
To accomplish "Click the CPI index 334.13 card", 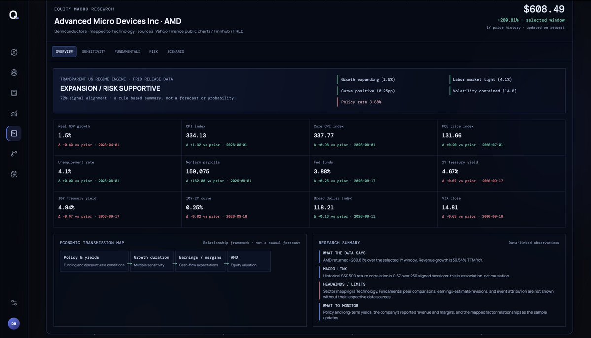I will pyautogui.click(x=245, y=137).
